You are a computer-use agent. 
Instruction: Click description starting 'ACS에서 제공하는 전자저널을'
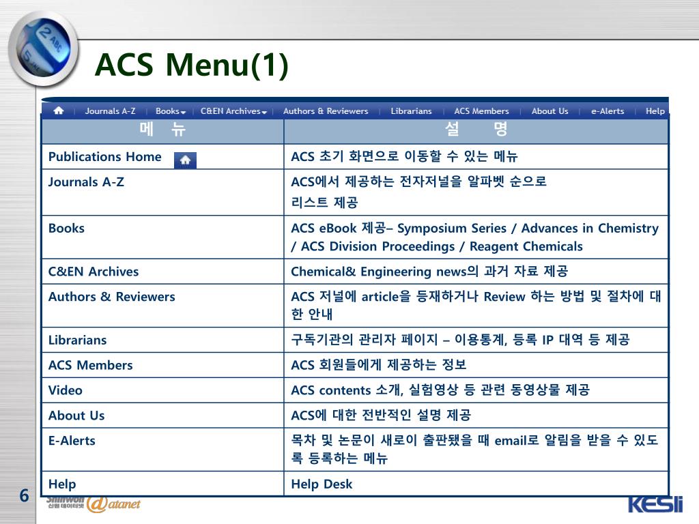[x=418, y=192]
